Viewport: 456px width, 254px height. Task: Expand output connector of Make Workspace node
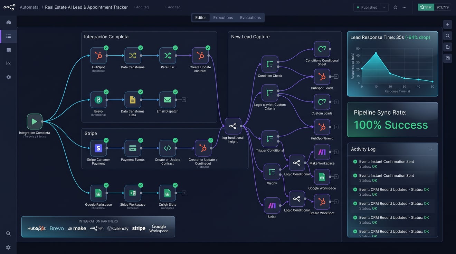[336, 152]
